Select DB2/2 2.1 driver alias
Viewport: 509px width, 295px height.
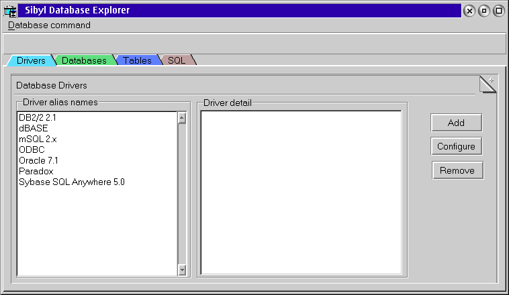[x=97, y=118]
